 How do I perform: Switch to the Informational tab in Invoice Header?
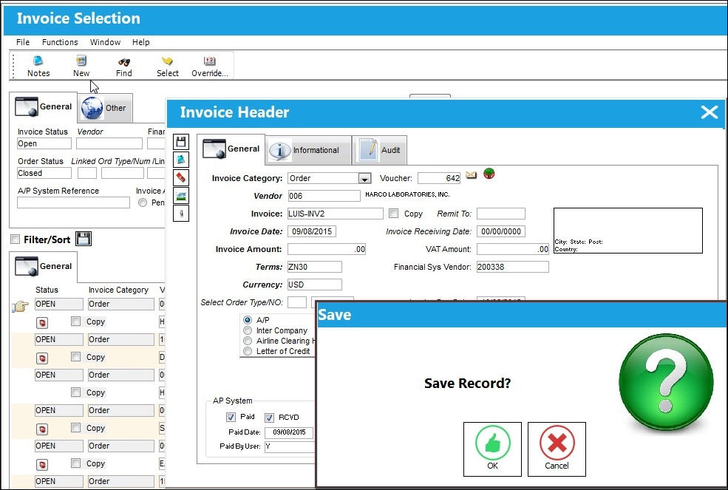click(x=308, y=150)
